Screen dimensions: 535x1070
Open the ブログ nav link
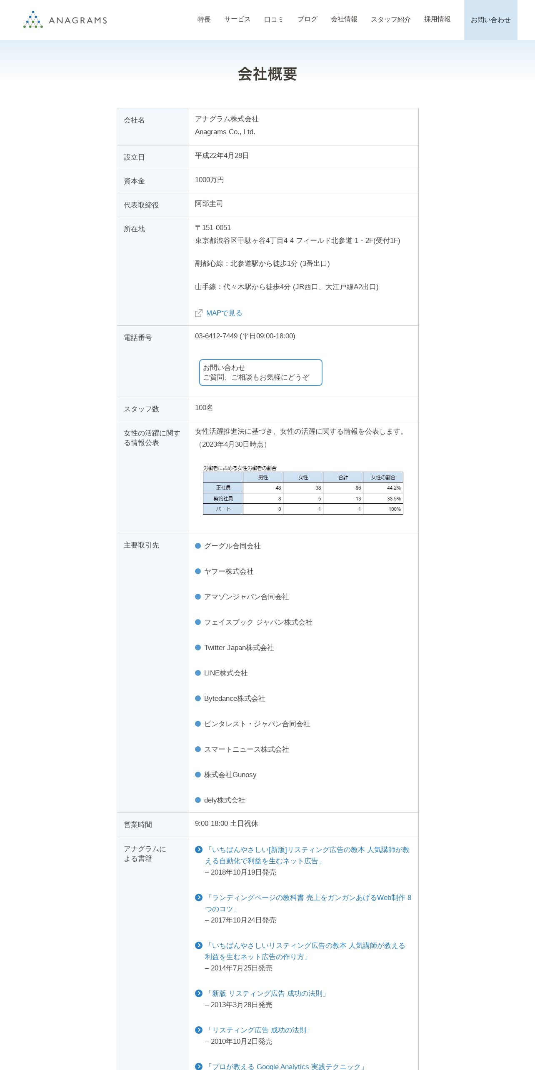coord(307,19)
